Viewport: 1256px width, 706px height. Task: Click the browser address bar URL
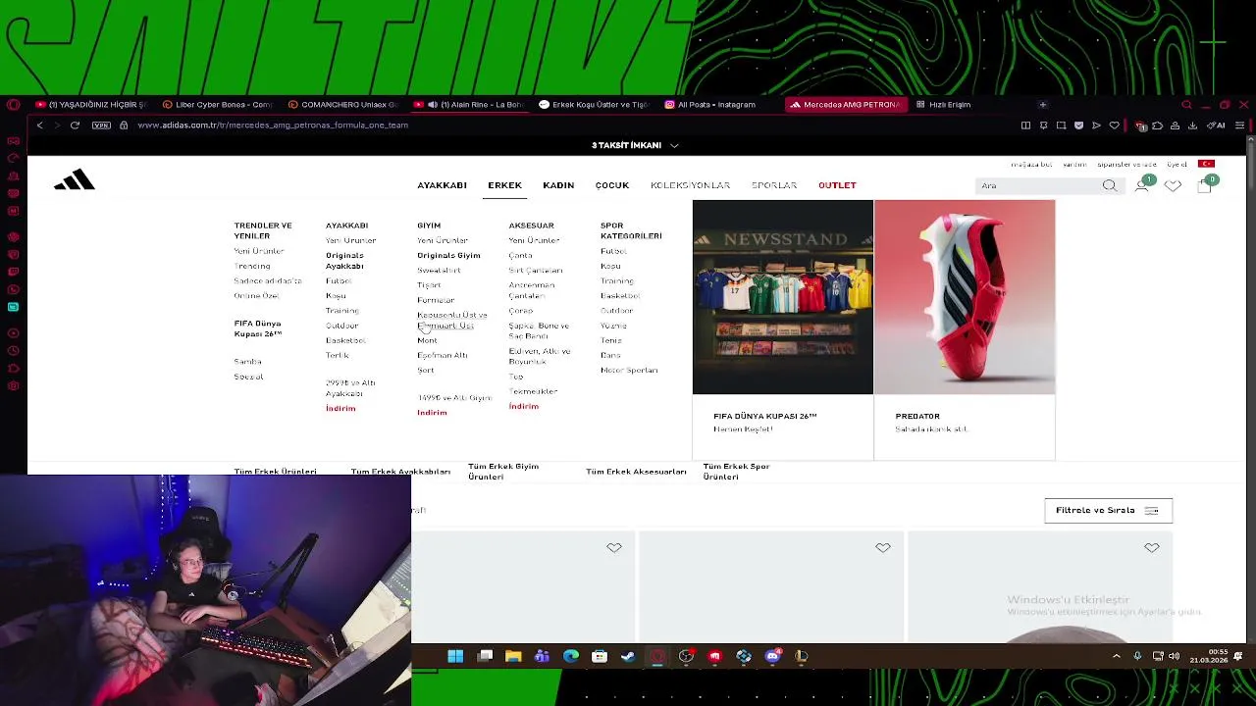[273, 126]
